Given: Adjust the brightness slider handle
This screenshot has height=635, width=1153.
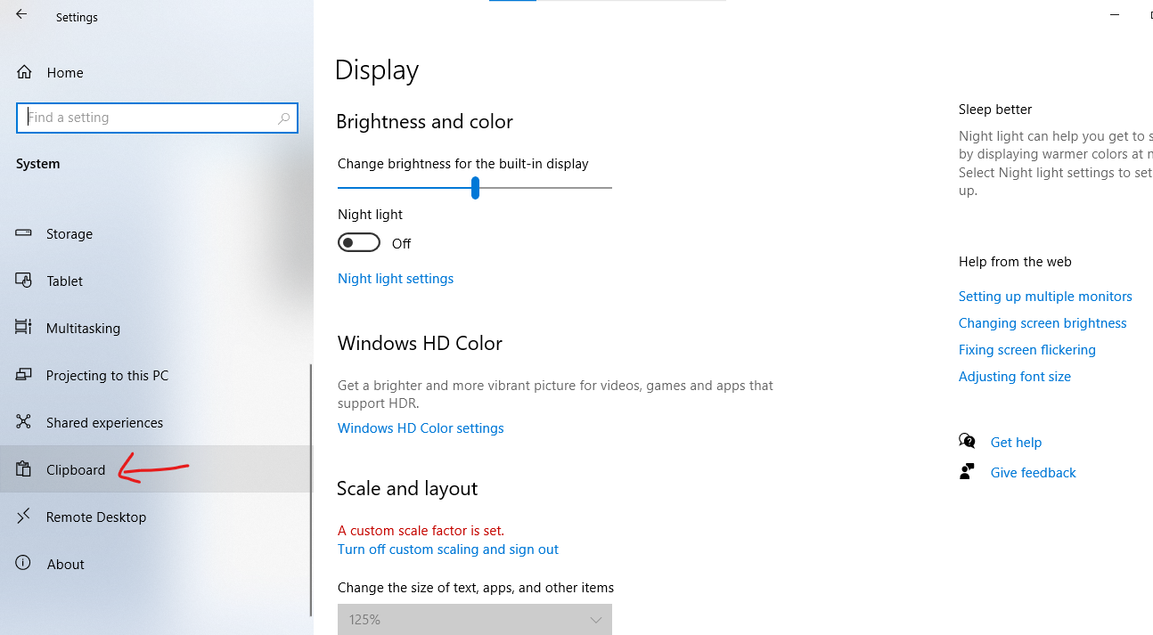Looking at the screenshot, I should pos(475,188).
